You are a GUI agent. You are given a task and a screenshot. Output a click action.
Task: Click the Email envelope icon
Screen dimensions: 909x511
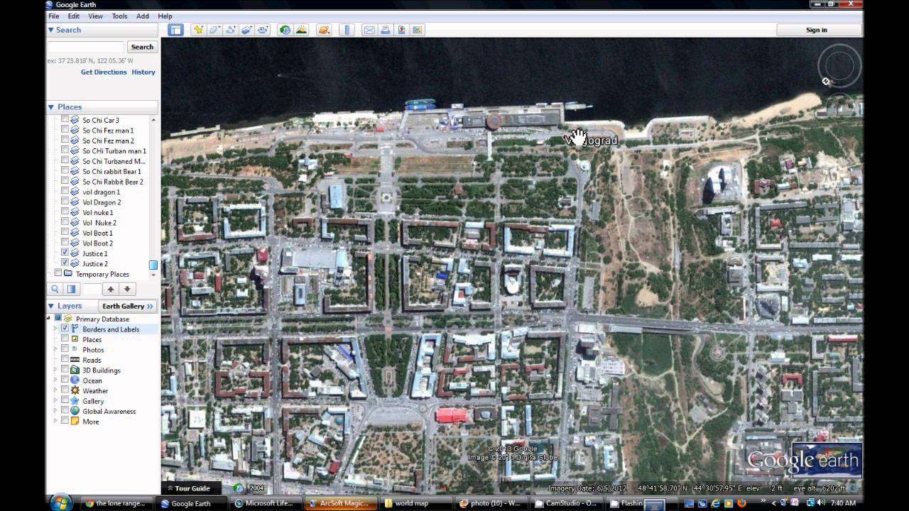pos(369,30)
